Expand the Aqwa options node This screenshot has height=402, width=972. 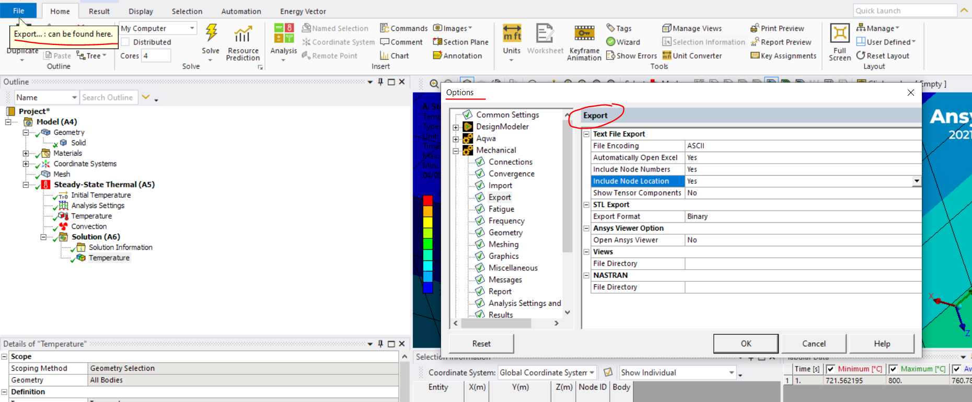[456, 139]
